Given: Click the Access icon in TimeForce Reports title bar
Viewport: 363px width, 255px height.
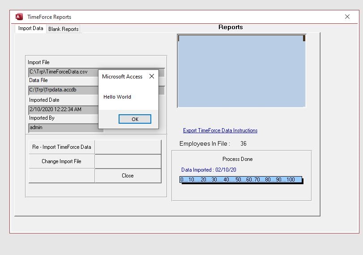Looking at the screenshot, I should point(19,17).
